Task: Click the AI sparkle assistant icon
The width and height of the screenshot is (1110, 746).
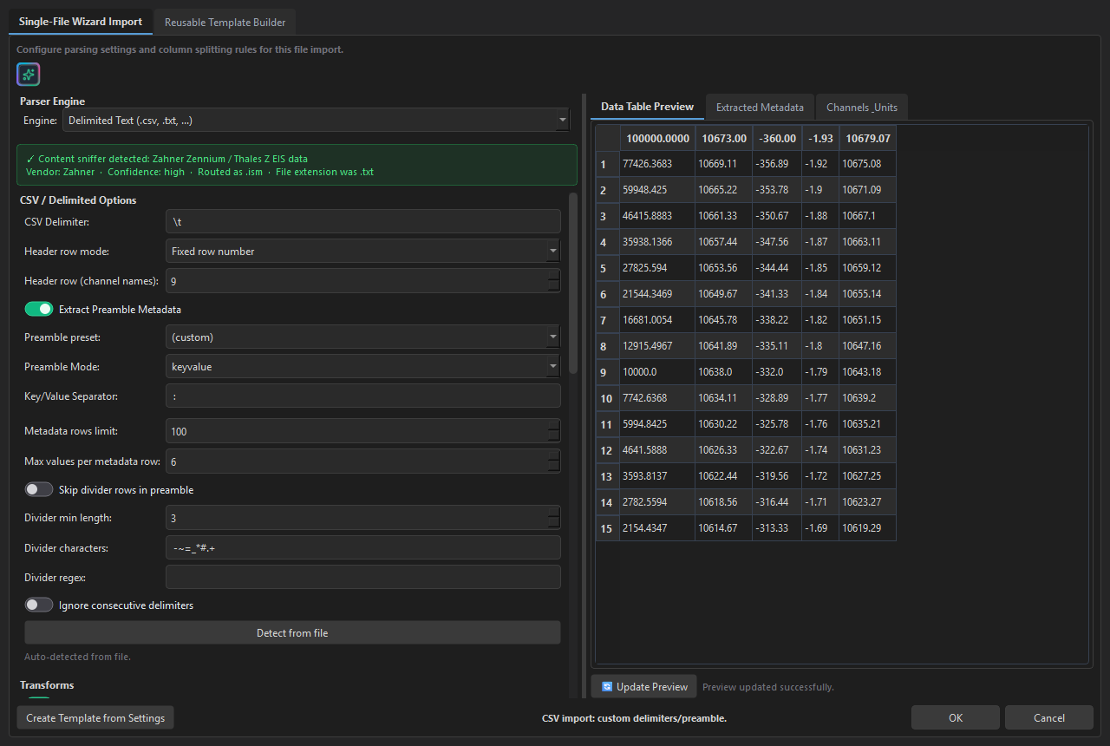Action: [29, 75]
